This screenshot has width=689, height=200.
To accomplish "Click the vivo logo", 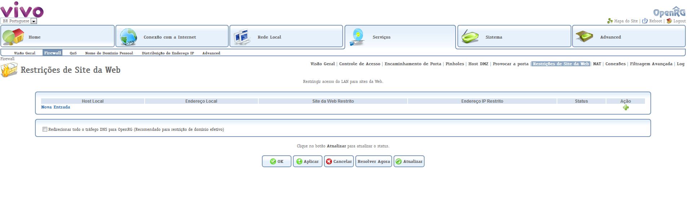I will 22,9.
